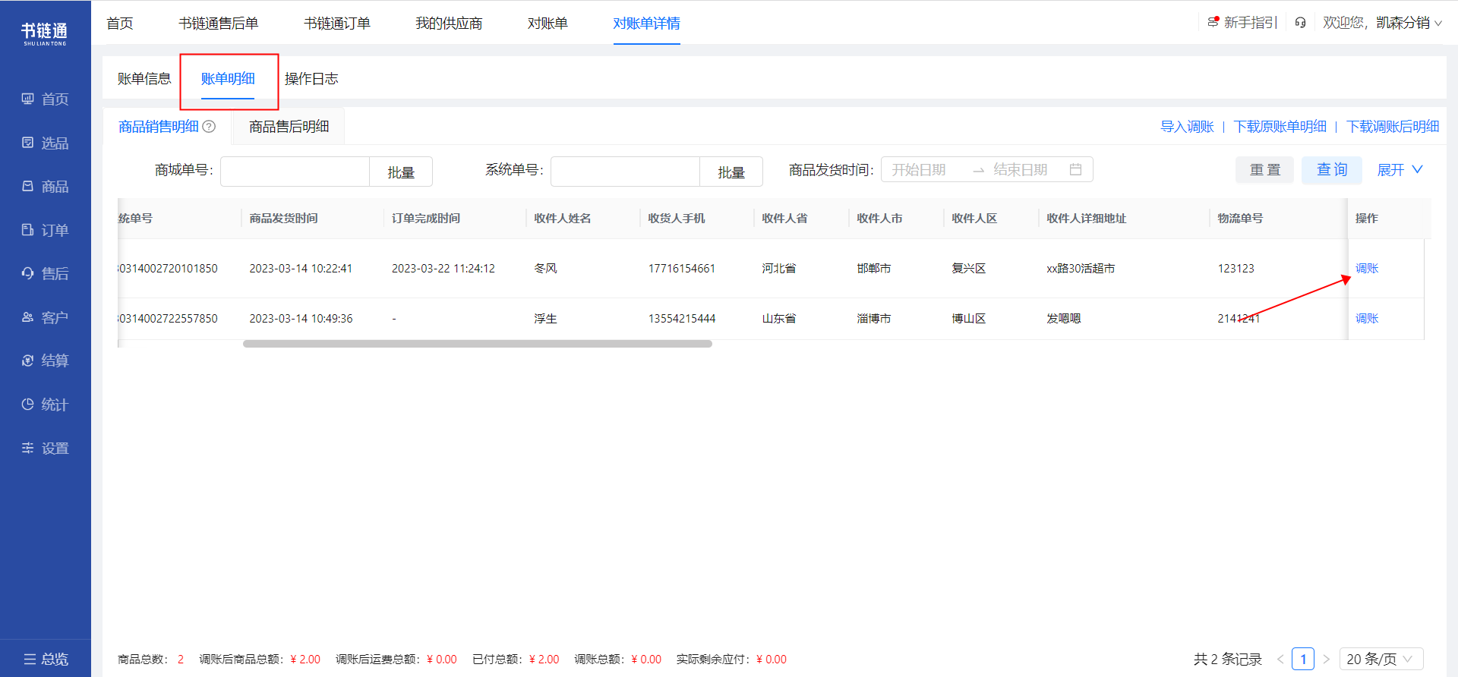Open 订单 sidebar section
The width and height of the screenshot is (1458, 677).
(46, 230)
